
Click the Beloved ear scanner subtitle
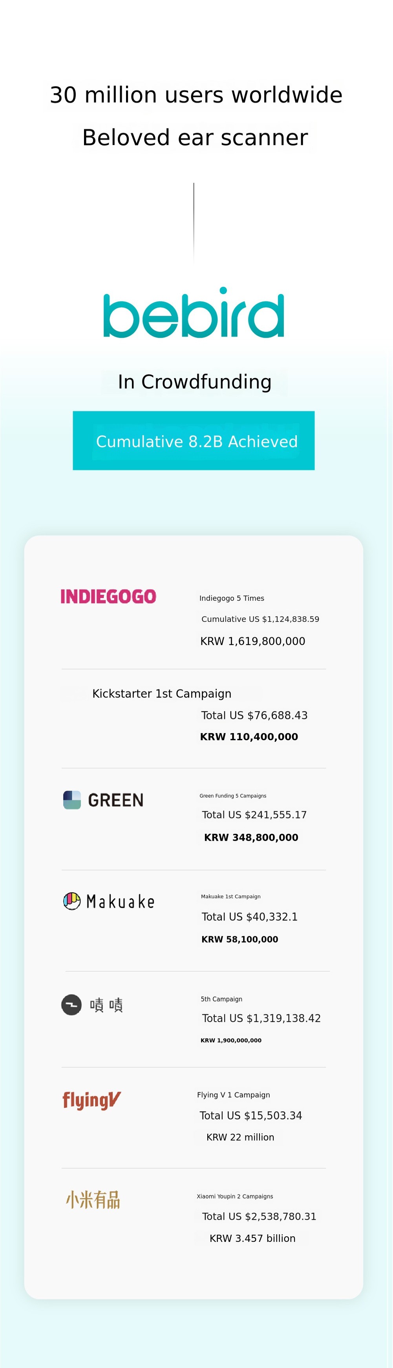(195, 138)
